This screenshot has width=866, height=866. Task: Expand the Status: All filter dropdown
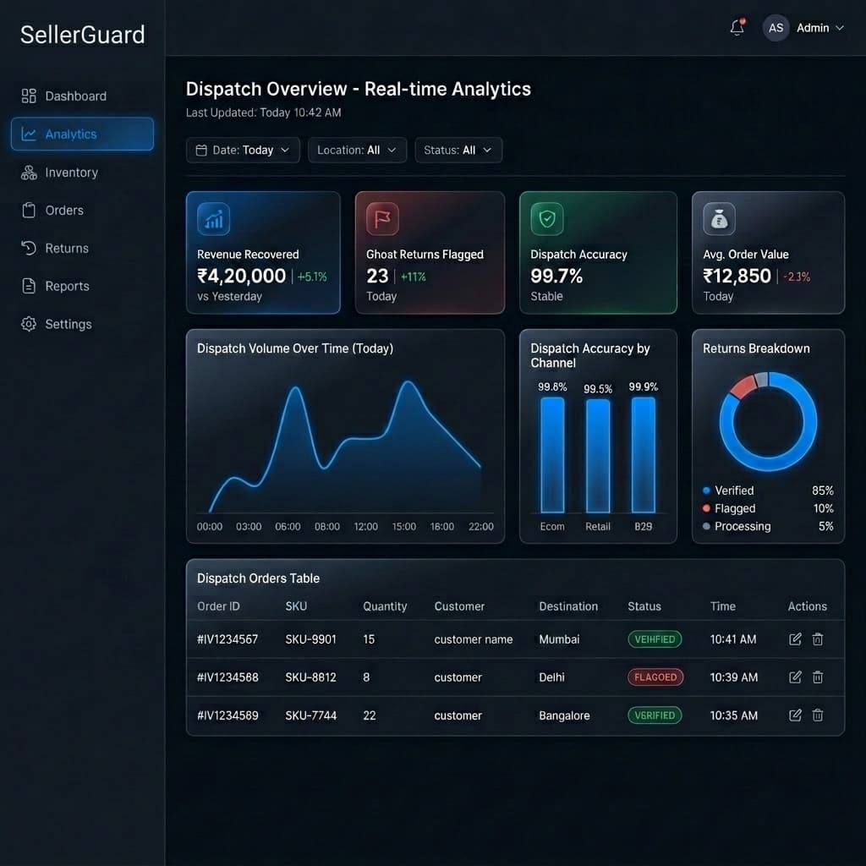pos(458,150)
